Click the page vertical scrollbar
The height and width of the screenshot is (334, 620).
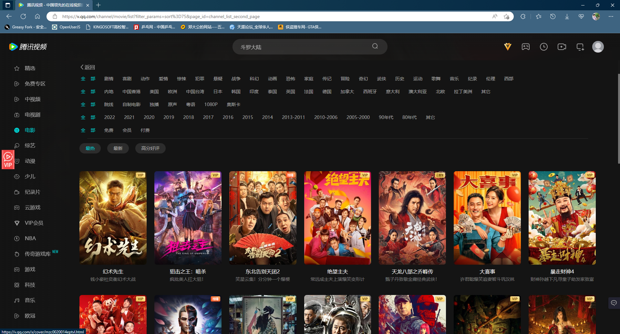point(618,119)
